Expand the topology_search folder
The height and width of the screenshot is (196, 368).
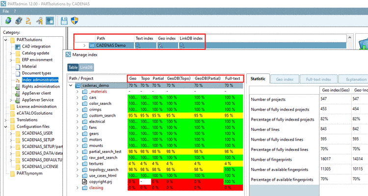click(x=78, y=170)
